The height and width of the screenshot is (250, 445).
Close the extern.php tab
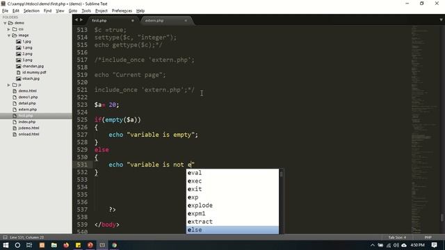coord(186,20)
